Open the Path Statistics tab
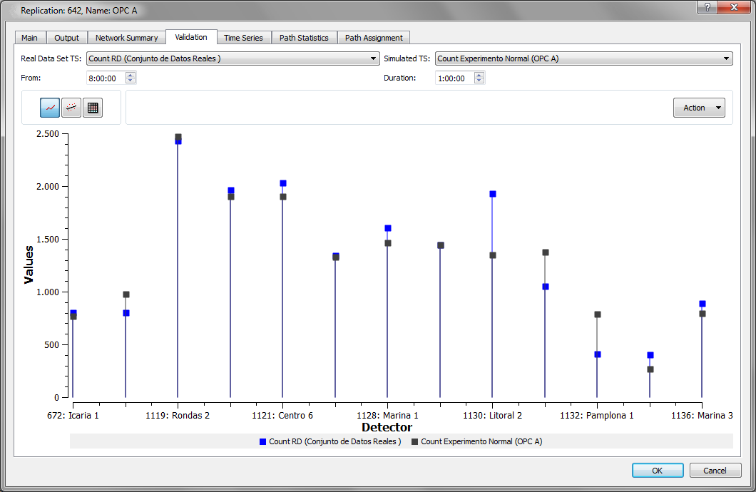This screenshot has height=492, width=756. coord(304,37)
